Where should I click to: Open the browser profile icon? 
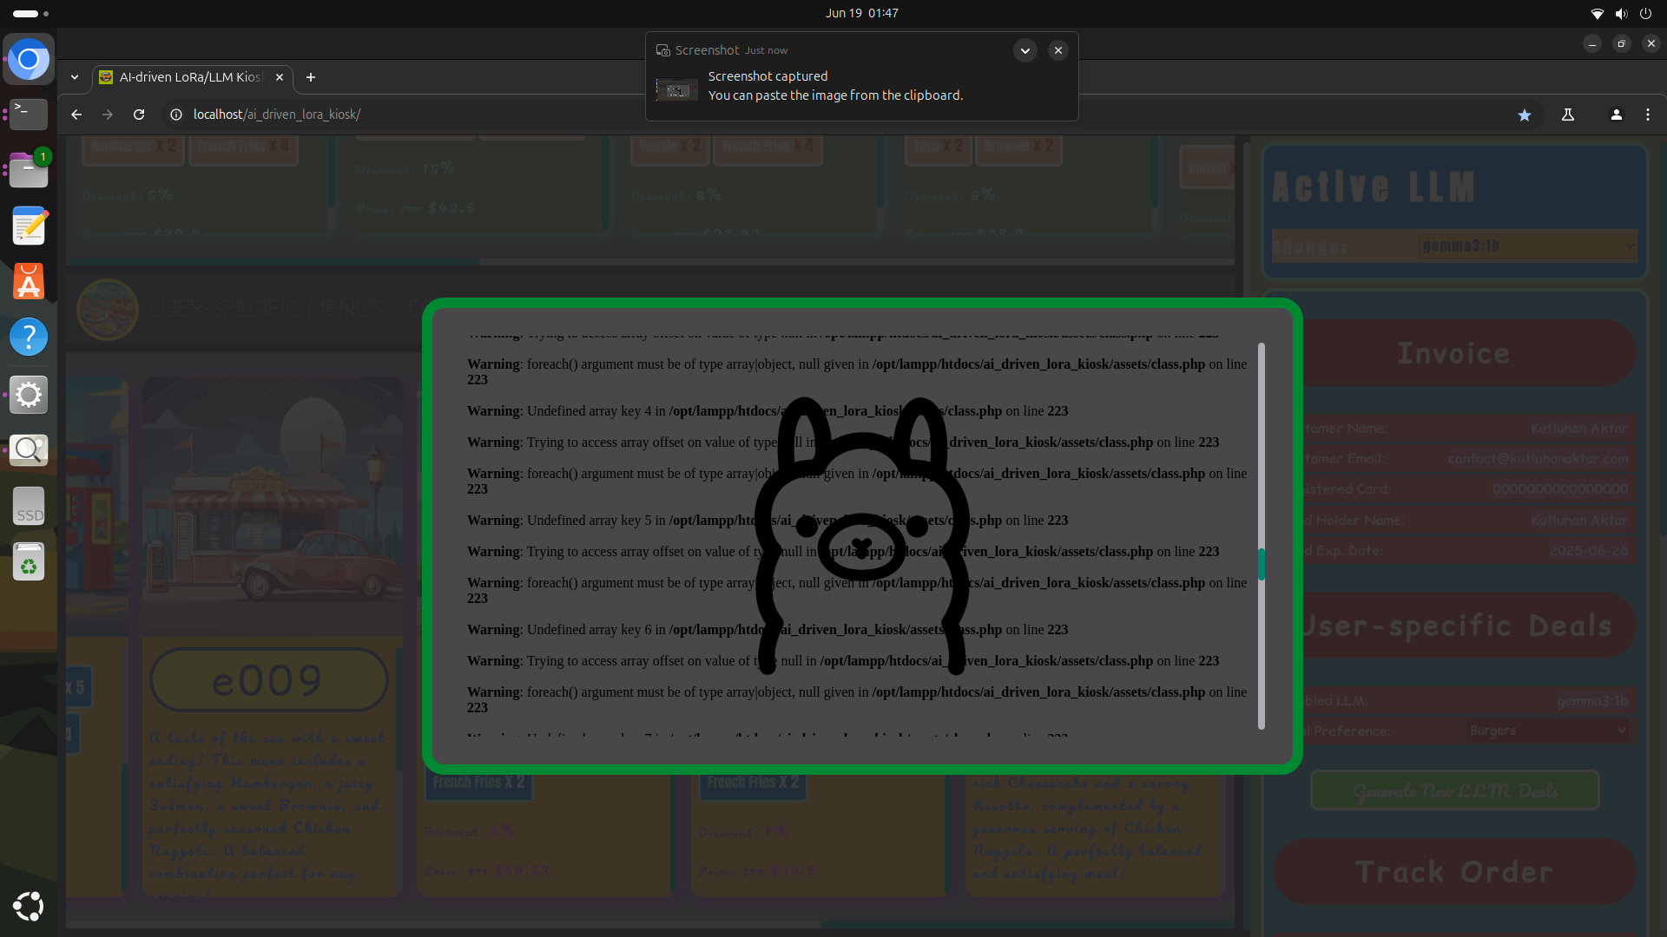tap(1617, 115)
